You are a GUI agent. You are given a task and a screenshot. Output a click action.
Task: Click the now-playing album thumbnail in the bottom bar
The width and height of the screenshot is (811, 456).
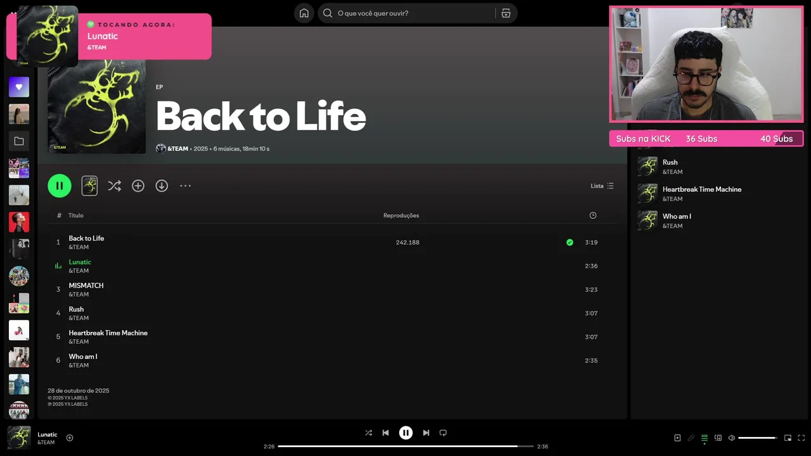coord(19,438)
